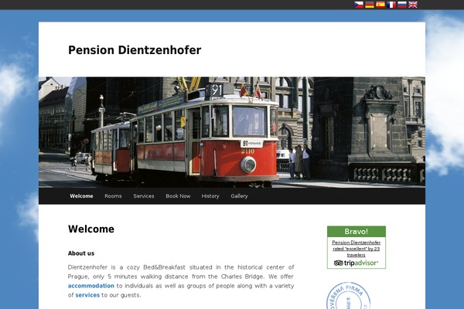
Task: Open the Book Now page
Action: [178, 196]
